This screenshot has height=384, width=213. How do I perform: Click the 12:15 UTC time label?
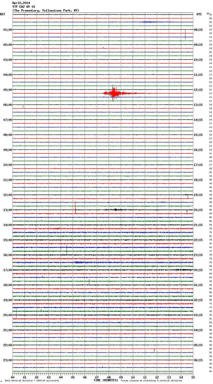coord(198,90)
